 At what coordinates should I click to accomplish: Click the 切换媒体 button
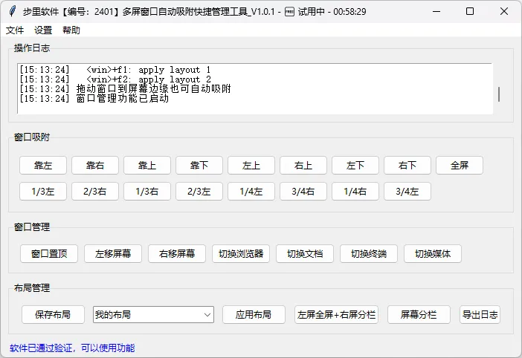pos(433,253)
